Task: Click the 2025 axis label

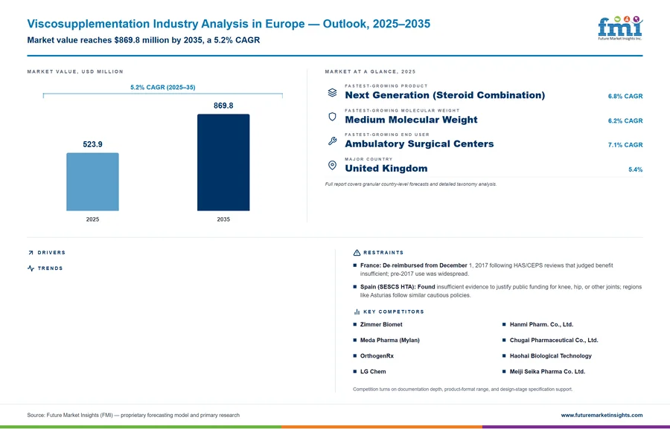Action: 92,219
